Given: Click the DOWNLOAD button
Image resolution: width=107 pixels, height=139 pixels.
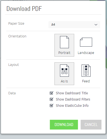Looking at the screenshot, I should [x=64, y=125].
